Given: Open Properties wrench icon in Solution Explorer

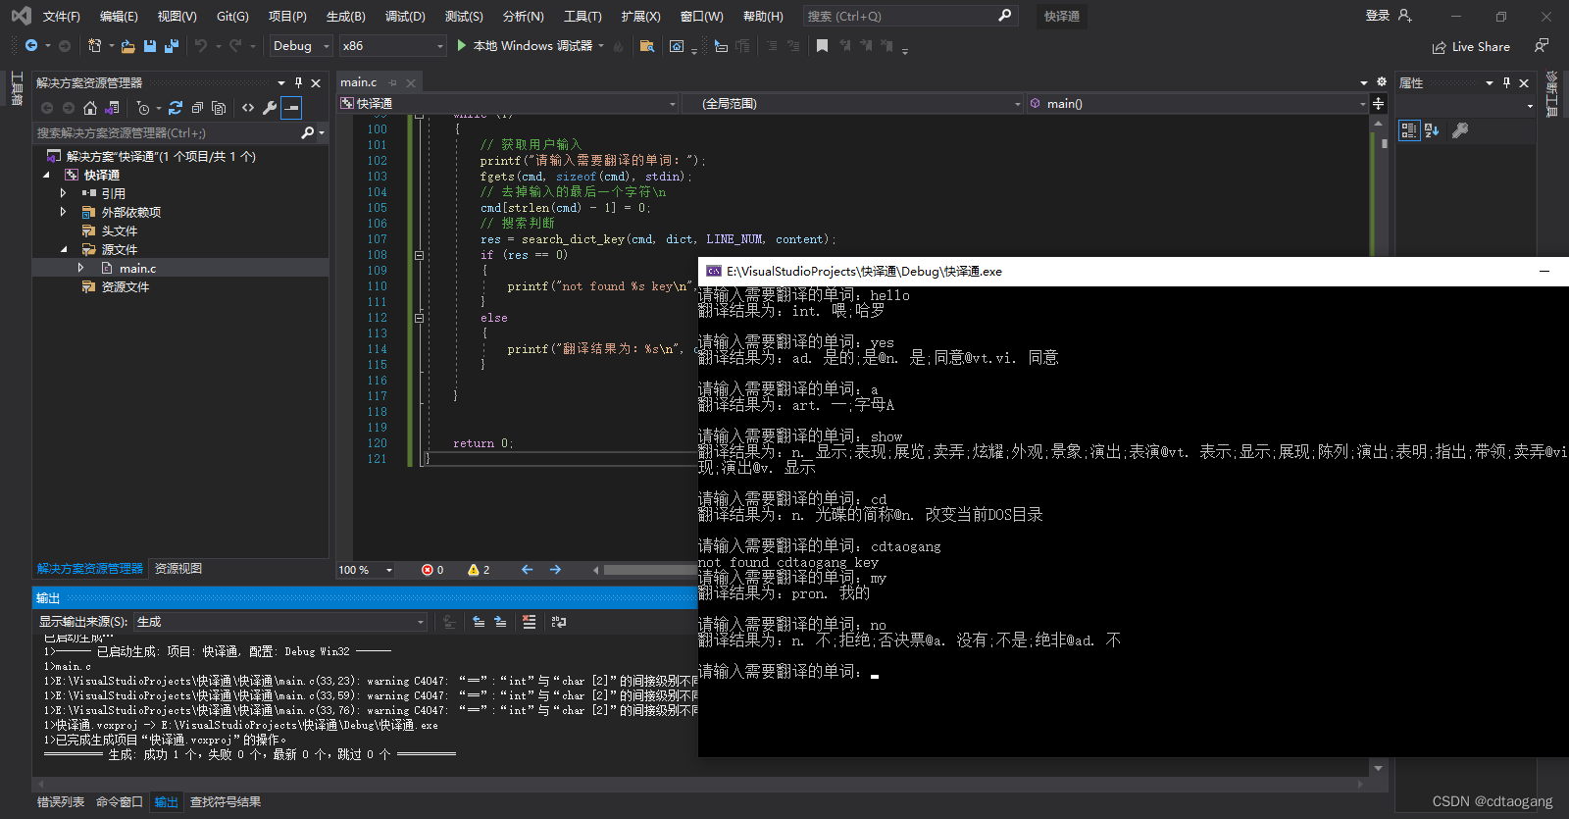Looking at the screenshot, I should (270, 108).
